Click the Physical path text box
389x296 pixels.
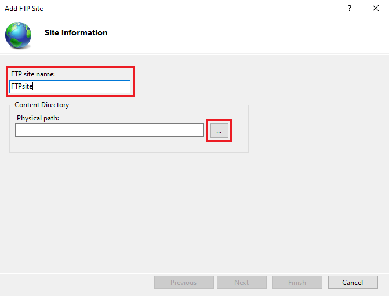(110, 130)
